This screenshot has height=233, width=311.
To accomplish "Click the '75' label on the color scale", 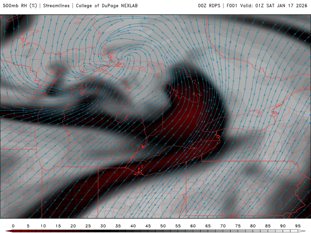I will click(x=238, y=226).
